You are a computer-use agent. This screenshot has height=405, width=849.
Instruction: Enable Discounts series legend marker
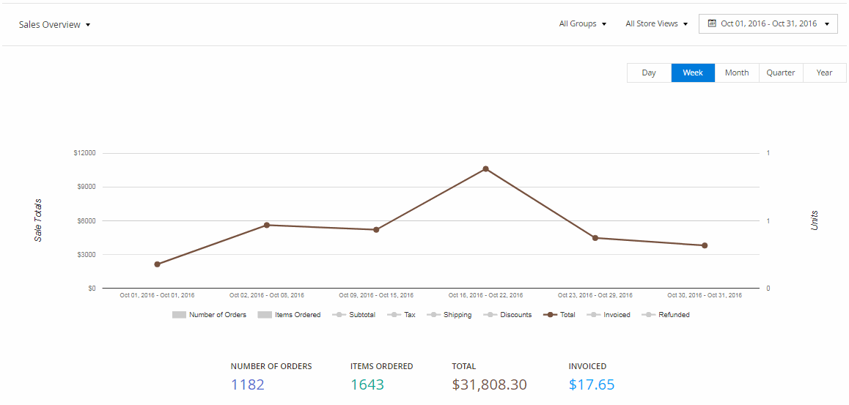coord(490,315)
